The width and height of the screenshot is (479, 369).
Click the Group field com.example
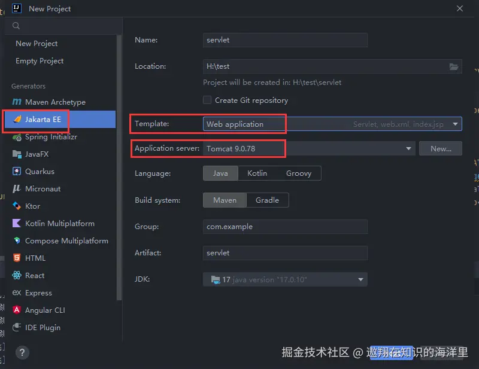coord(285,227)
